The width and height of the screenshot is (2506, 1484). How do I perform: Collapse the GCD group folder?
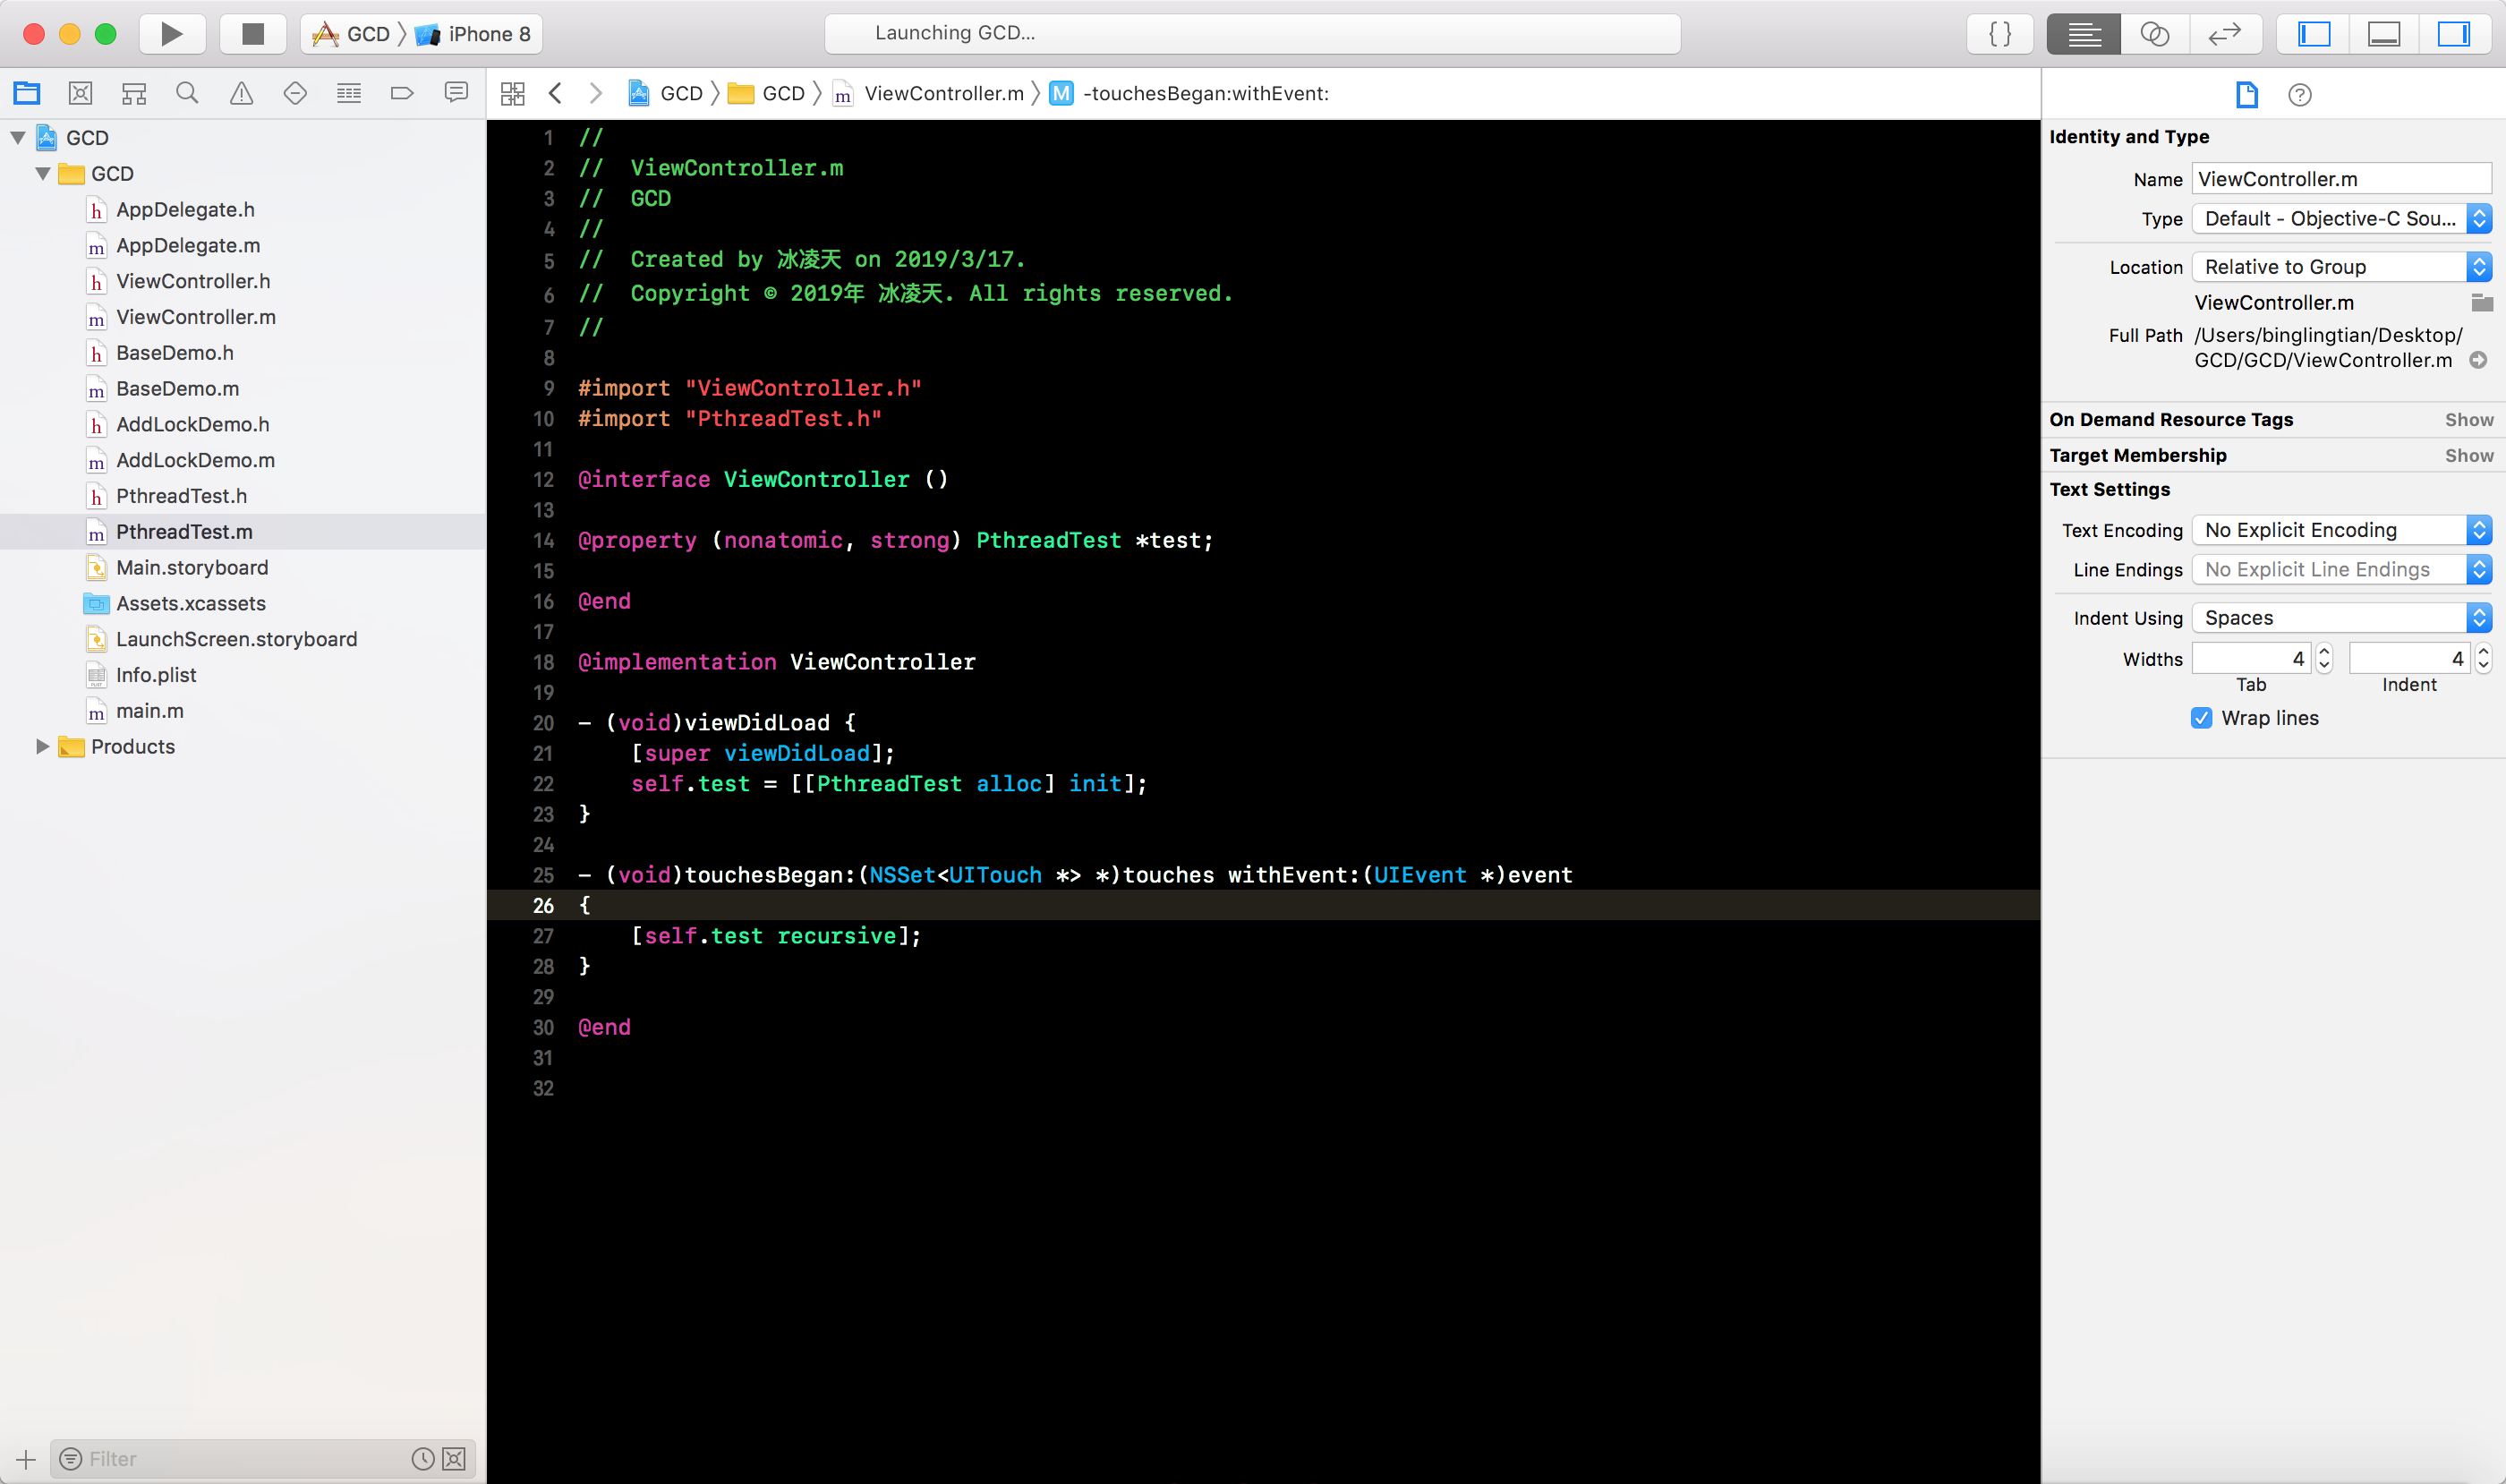43,174
